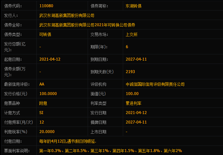This screenshot has height=155, width=223.
Task: Select issue price value 100.0000
Action: coord(48,94)
